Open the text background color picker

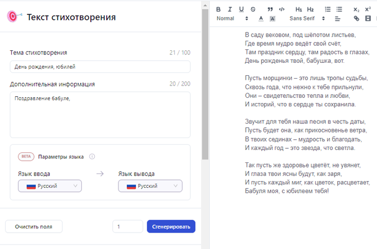coord(273,19)
